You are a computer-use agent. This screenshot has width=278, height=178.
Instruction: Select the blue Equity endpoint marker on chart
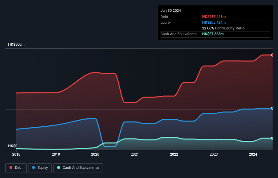pyautogui.click(x=272, y=108)
